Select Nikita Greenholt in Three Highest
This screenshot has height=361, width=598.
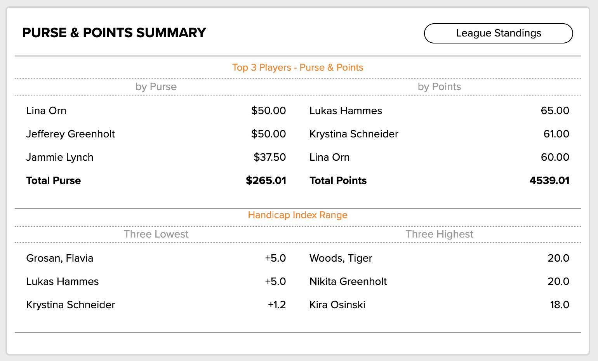[x=348, y=281]
